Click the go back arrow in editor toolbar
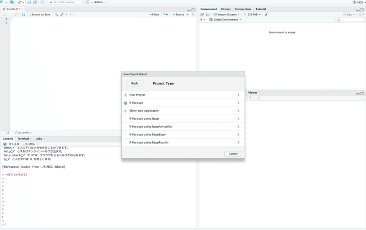Viewport: 366px width, 230px height. tap(5, 15)
